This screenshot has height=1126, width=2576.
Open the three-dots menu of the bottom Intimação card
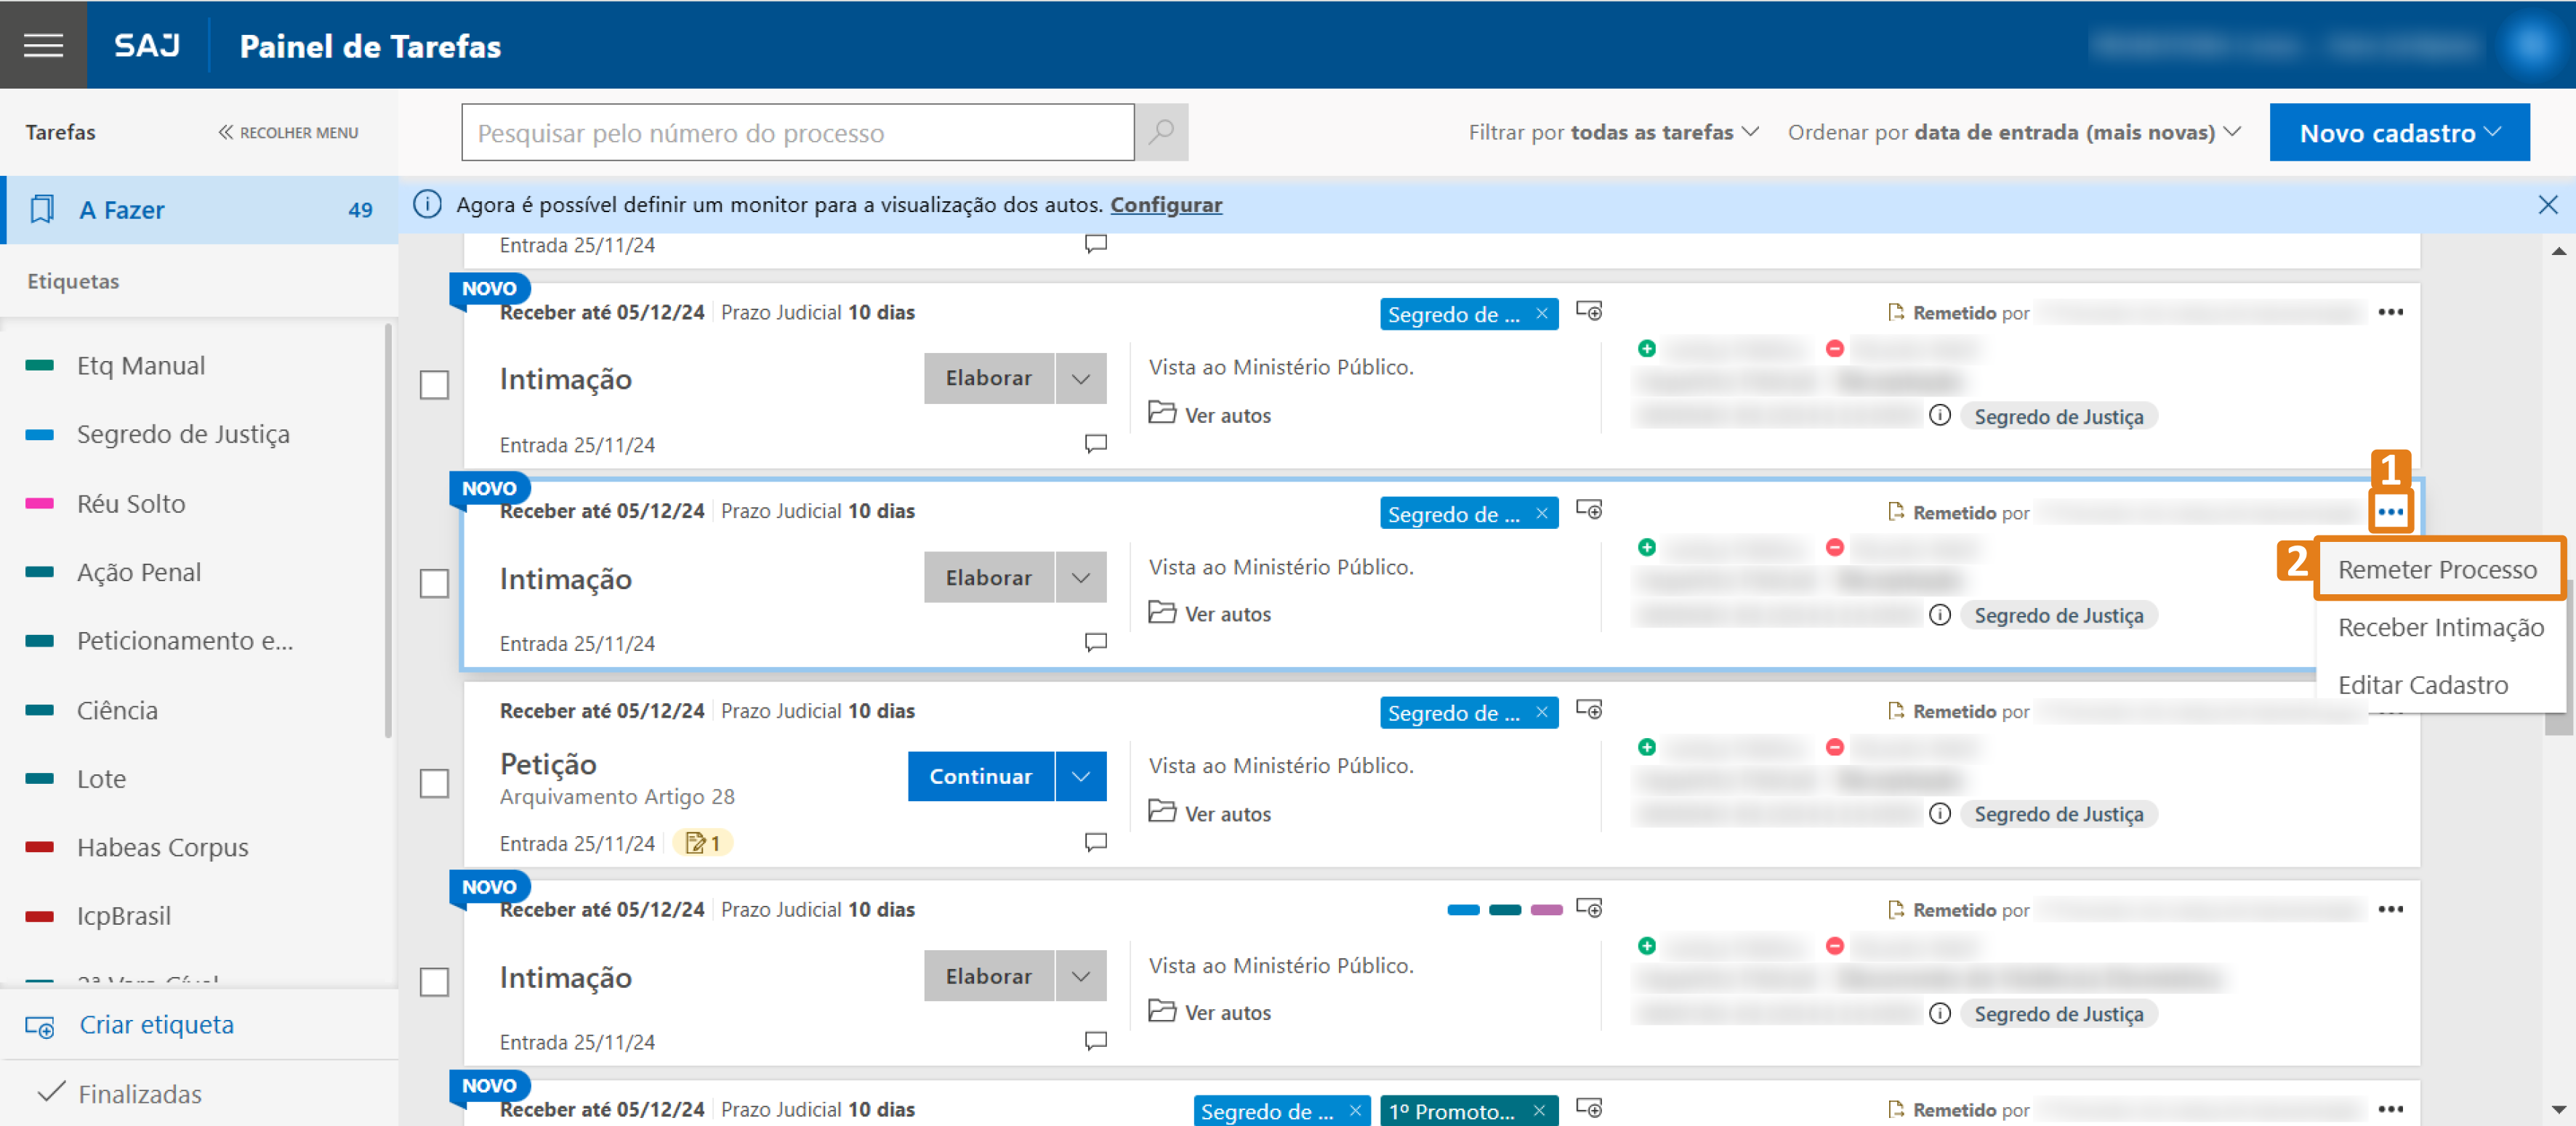pos(2390,910)
